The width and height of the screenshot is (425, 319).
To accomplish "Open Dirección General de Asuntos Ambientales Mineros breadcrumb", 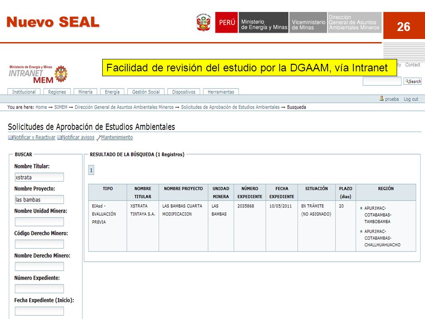I will (124, 107).
